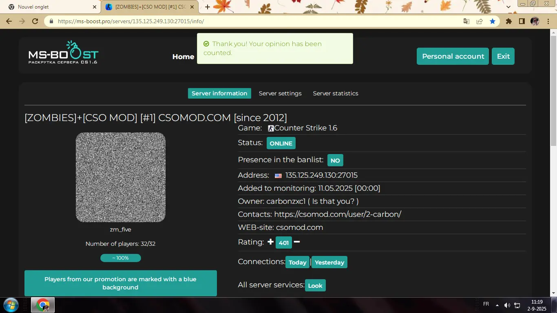This screenshot has width=557, height=313.
Task: Click "Added to monitoring: 11.05.2025" text
Action: pyautogui.click(x=309, y=188)
